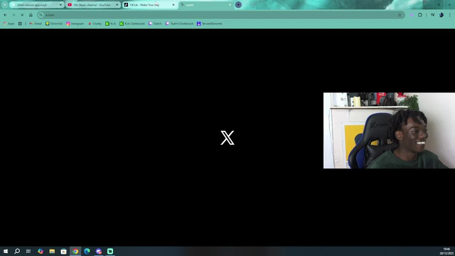This screenshot has width=455, height=256.
Task: Close the TikTok tab
Action: (x=173, y=5)
